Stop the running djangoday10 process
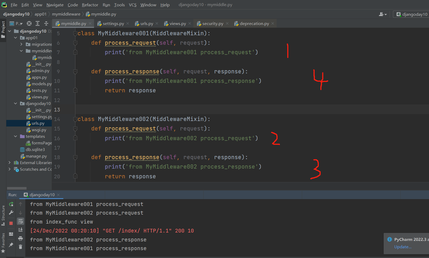 pyautogui.click(x=11, y=223)
